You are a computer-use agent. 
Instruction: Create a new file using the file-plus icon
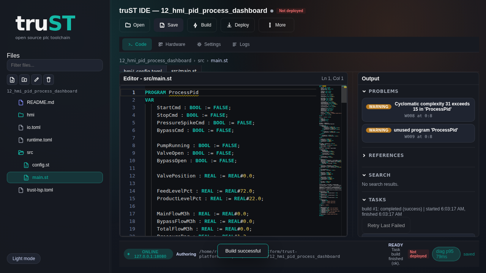tap(12, 80)
